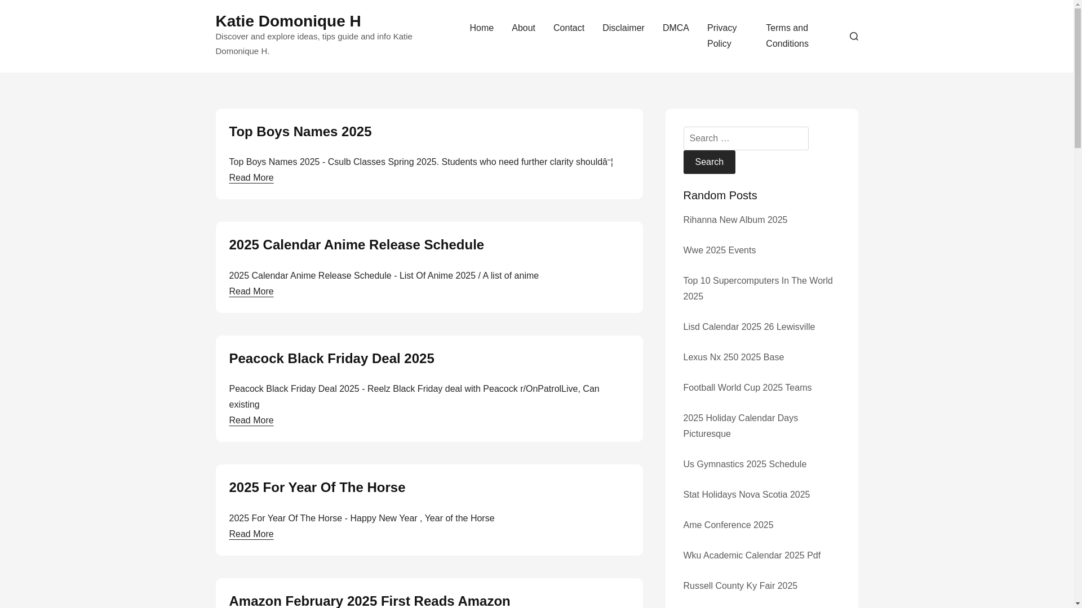
Task: Click the sidebar Search button
Action: coord(709,162)
